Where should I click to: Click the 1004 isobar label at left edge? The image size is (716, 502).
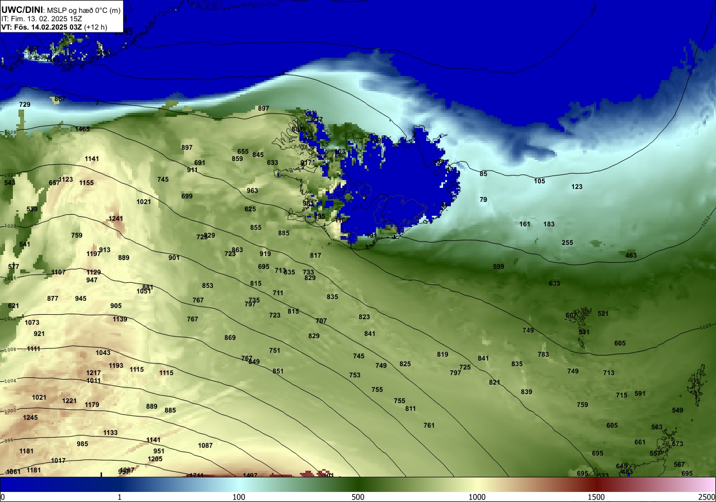click(x=11, y=381)
